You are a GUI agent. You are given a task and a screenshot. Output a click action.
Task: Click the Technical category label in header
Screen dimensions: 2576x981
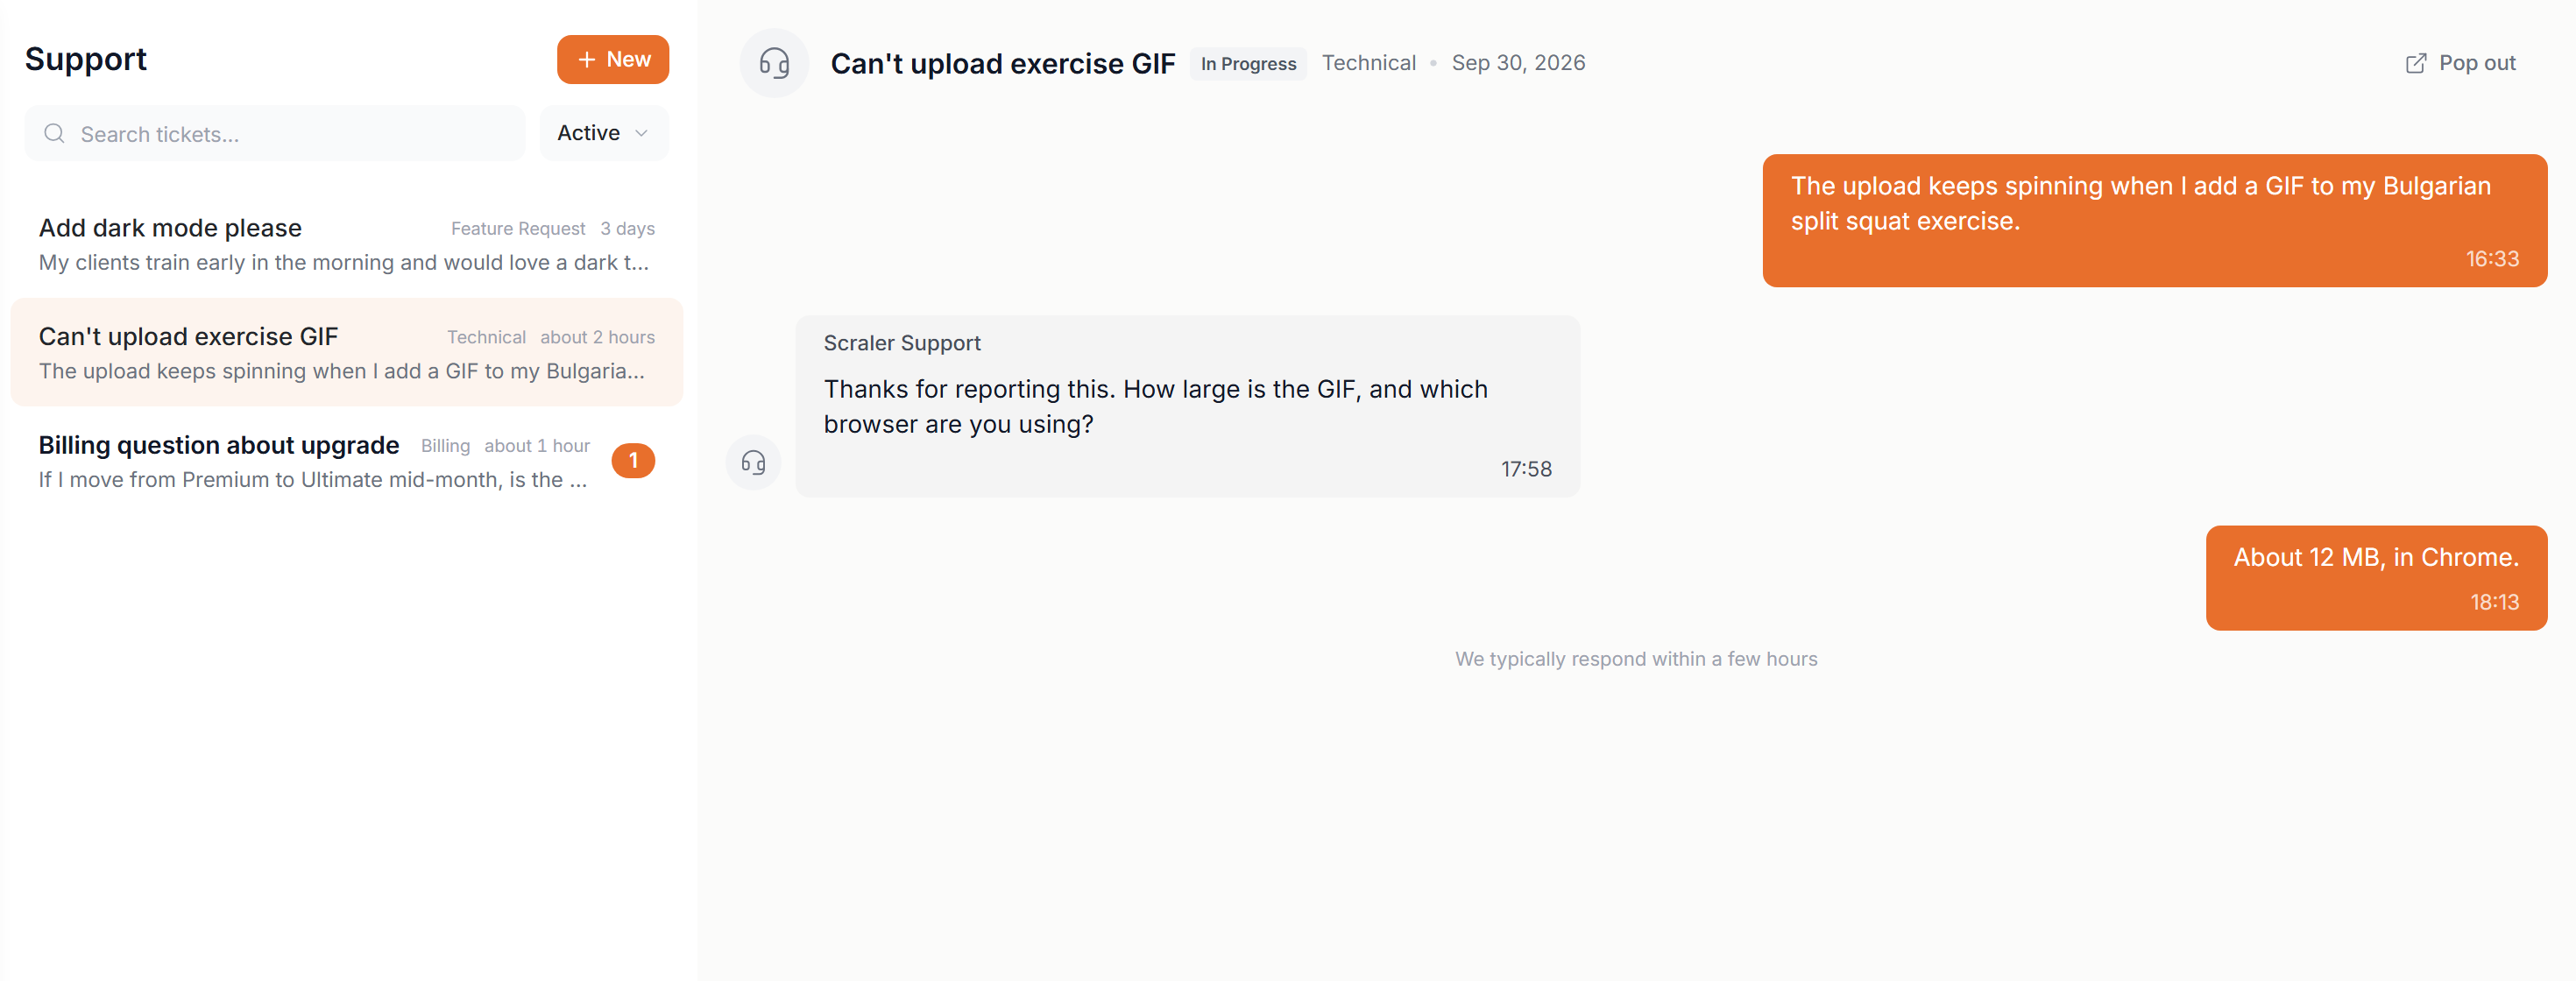click(x=1368, y=63)
